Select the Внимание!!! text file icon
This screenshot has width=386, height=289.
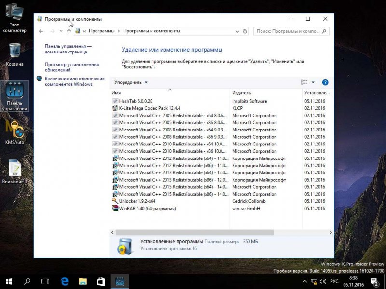[14, 171]
